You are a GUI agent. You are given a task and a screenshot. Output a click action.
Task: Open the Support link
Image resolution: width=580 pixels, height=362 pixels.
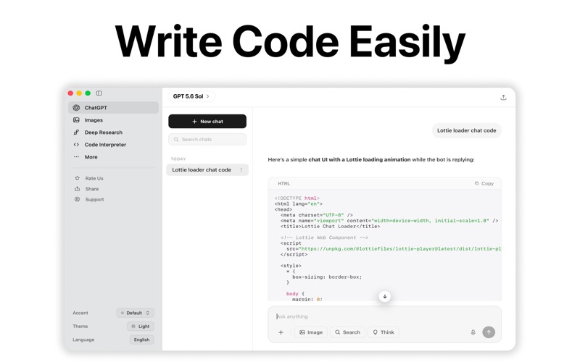pos(89,200)
